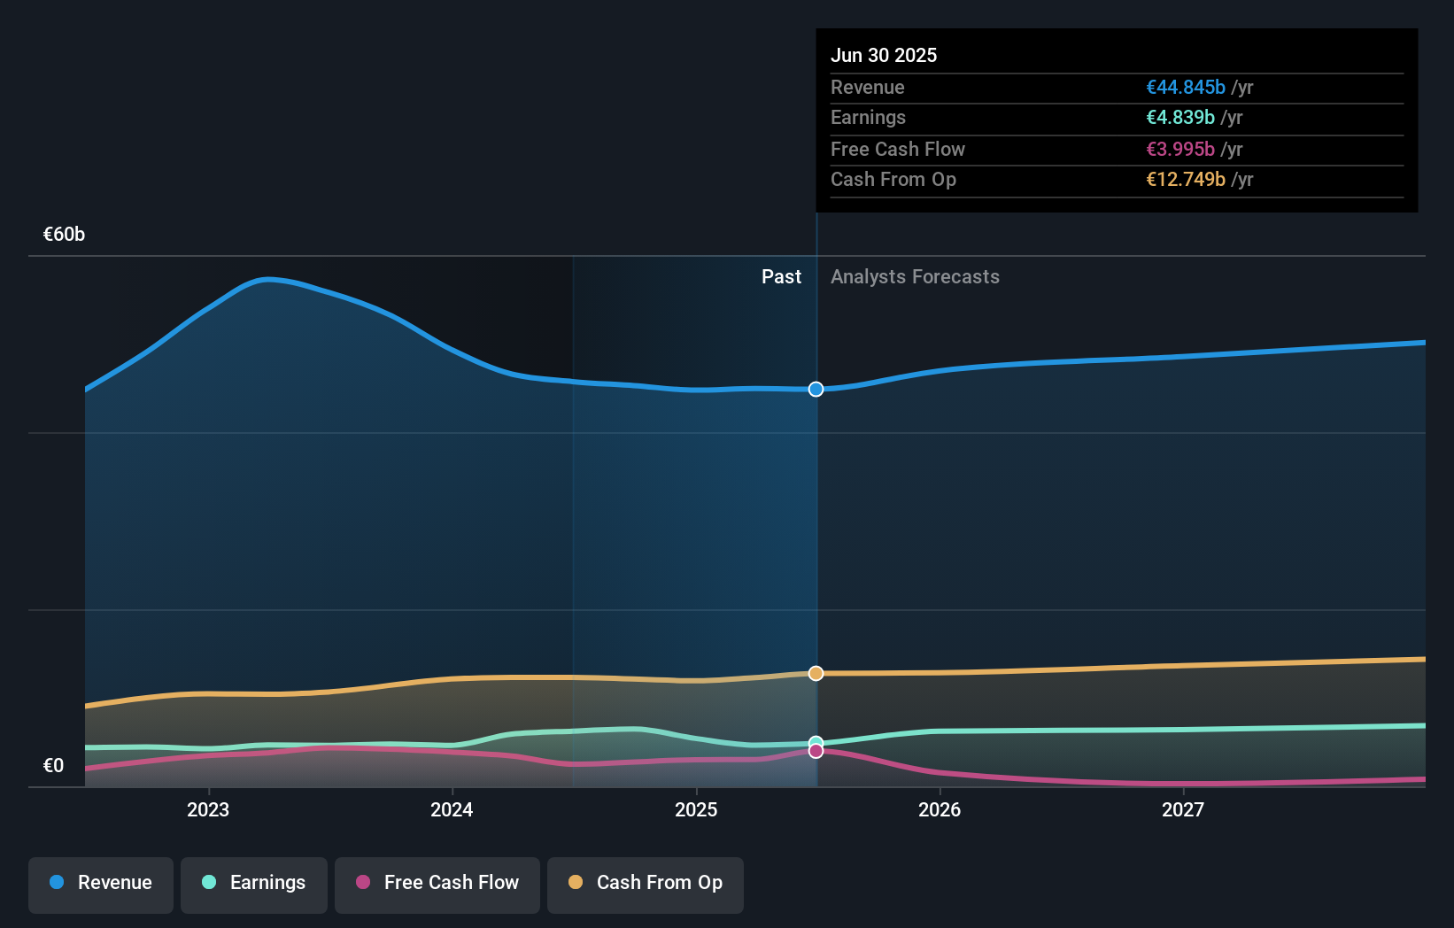This screenshot has height=928, width=1454.
Task: Click the pink Free Cash Flow legend dot
Action: point(363,882)
